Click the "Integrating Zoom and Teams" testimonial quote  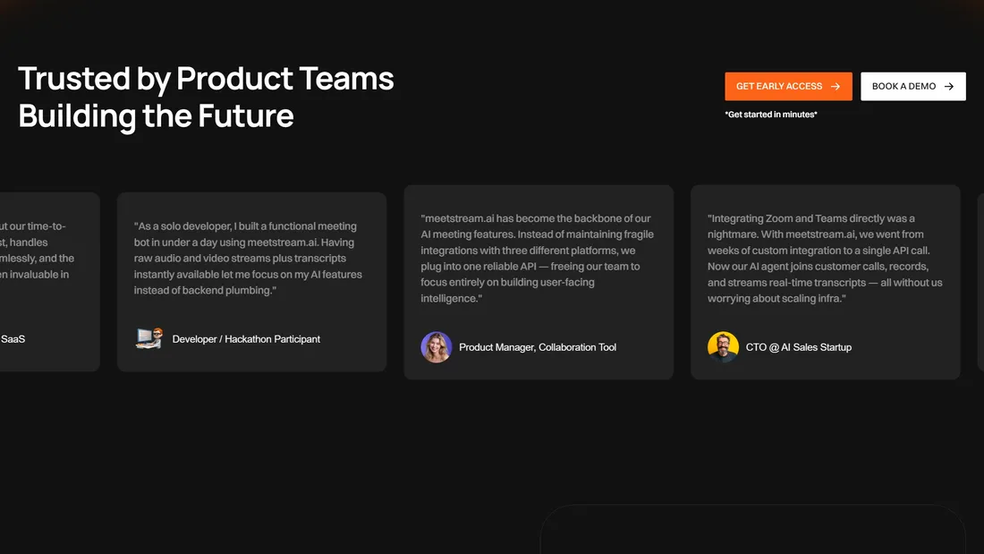coord(825,259)
